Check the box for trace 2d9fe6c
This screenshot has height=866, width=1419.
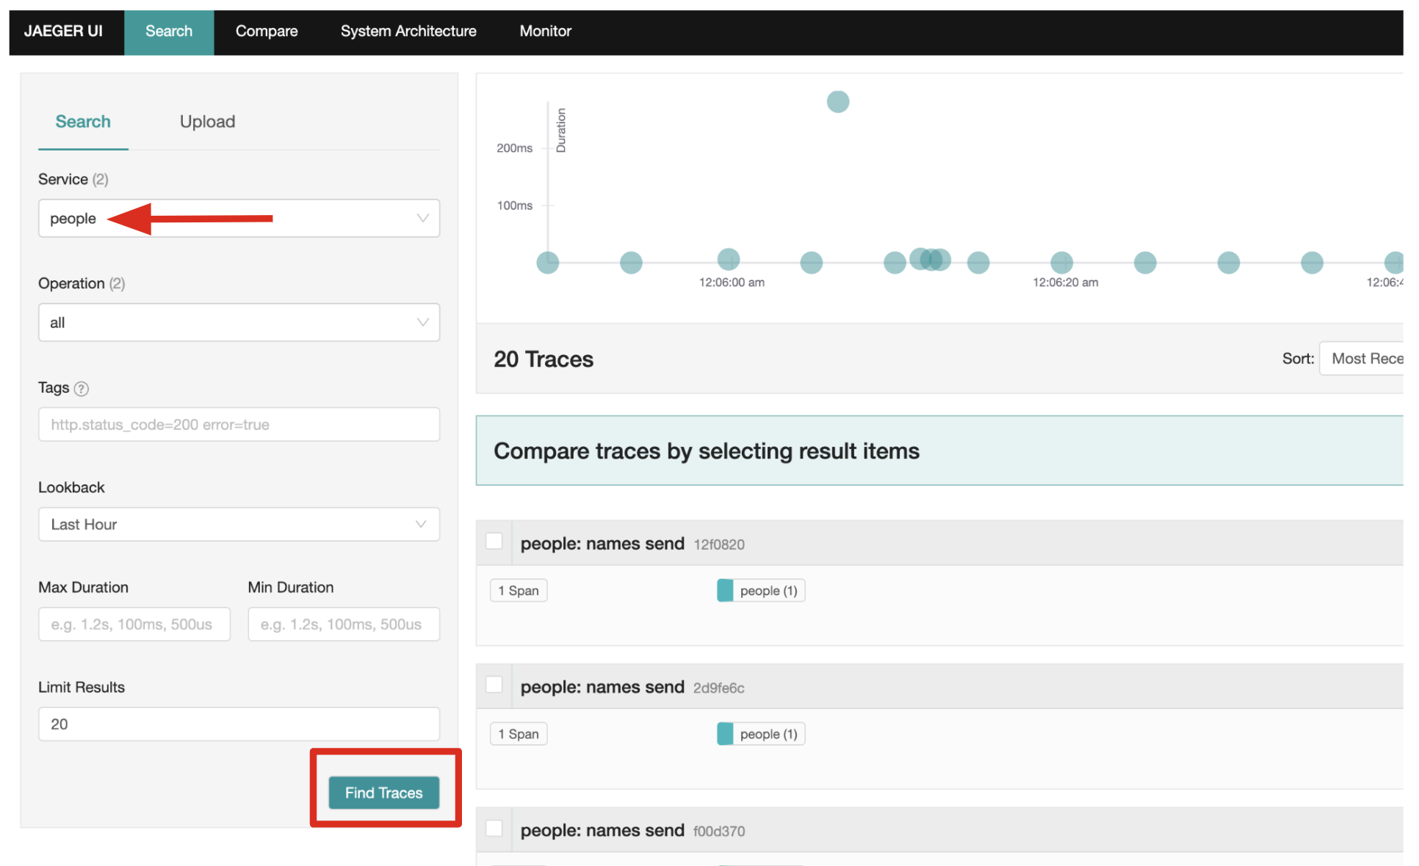click(494, 685)
